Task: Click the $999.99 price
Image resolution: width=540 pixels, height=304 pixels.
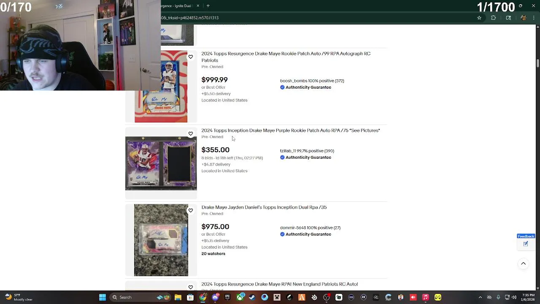Action: (x=214, y=80)
